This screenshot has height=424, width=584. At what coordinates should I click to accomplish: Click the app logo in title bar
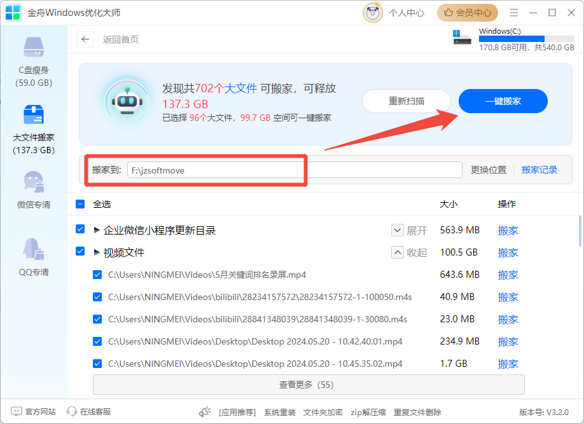(x=13, y=13)
